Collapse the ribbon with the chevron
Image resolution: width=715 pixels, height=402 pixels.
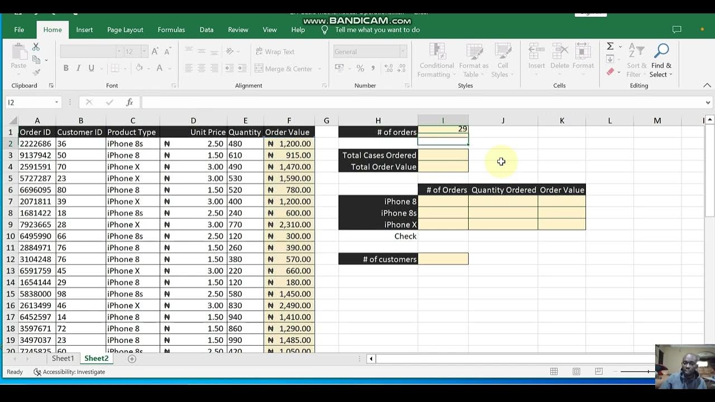click(707, 85)
